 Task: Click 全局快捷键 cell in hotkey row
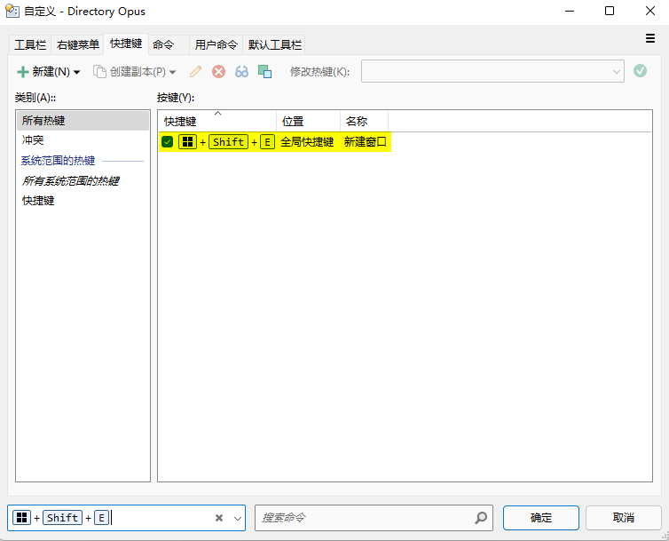pos(307,142)
